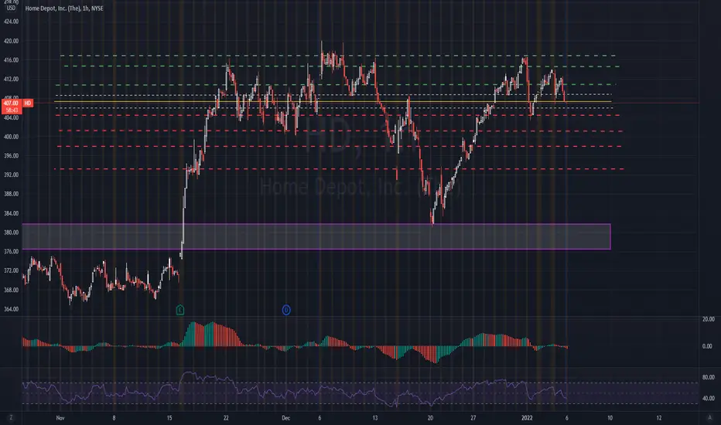The height and width of the screenshot is (425, 721).
Task: Click the 416.00 price axis label
Action: 11,60
